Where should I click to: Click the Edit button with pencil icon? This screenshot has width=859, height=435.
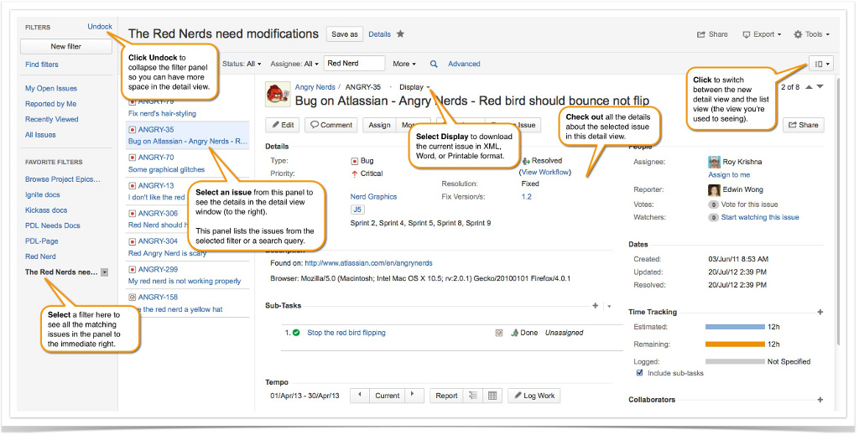pos(282,125)
